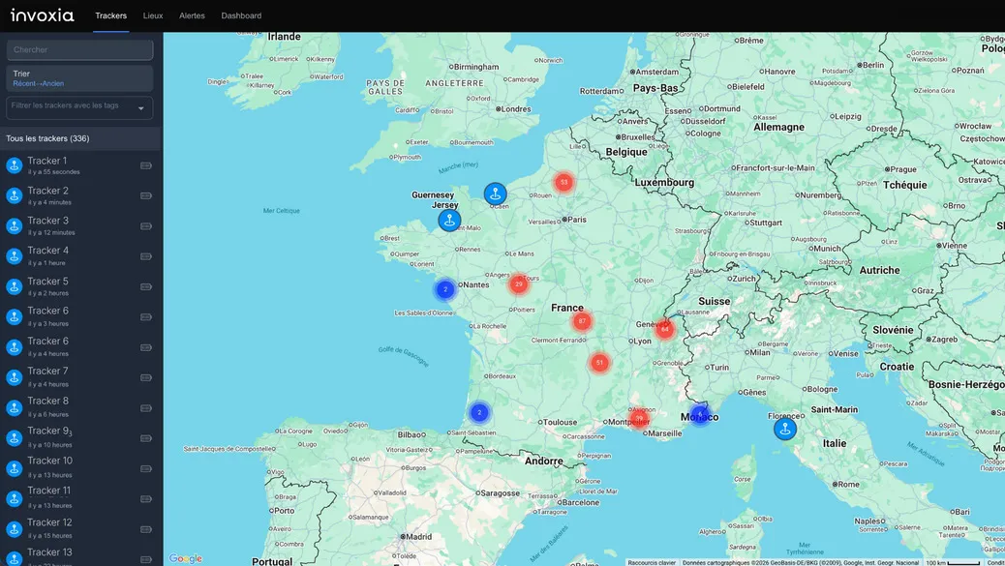Open the red cluster marker 51 south of Lyon
1005x566 pixels.
click(599, 363)
